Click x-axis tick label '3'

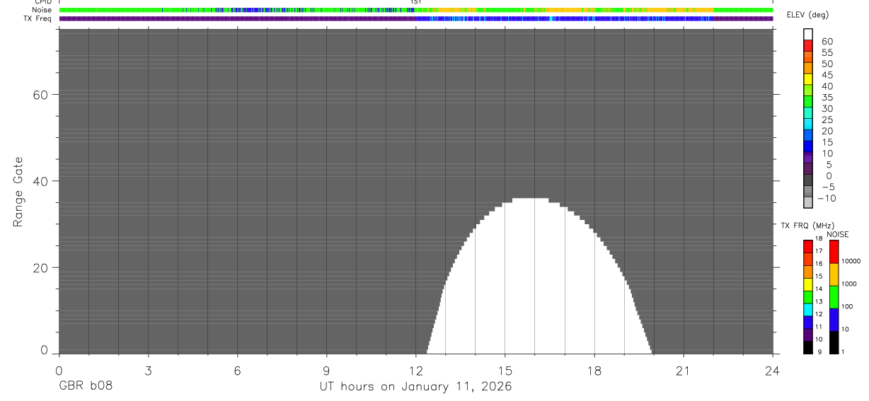148,371
